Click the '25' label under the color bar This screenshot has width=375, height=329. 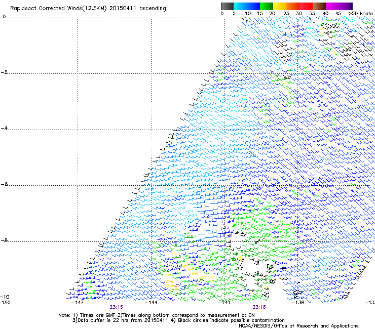click(286, 14)
